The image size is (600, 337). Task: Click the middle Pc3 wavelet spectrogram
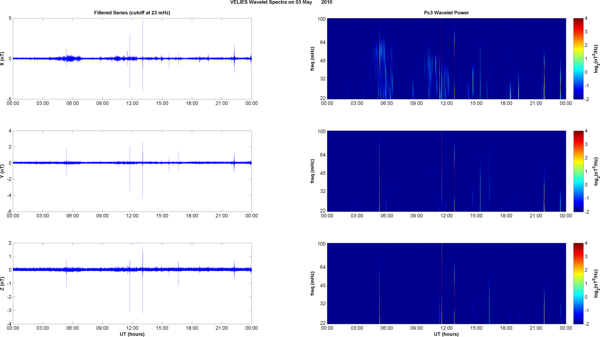[446, 171]
